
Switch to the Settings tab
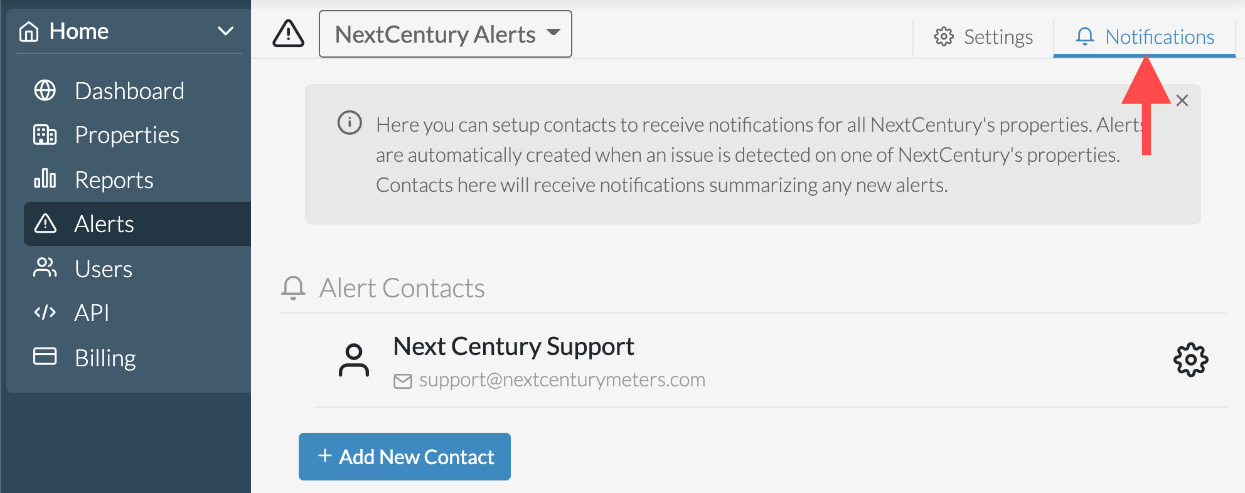983,37
